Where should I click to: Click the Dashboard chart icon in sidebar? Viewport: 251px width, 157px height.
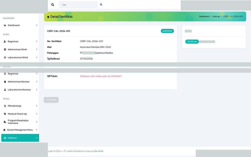[5, 25]
